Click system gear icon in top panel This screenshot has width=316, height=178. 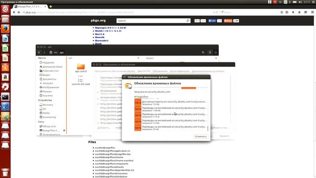coord(314,2)
